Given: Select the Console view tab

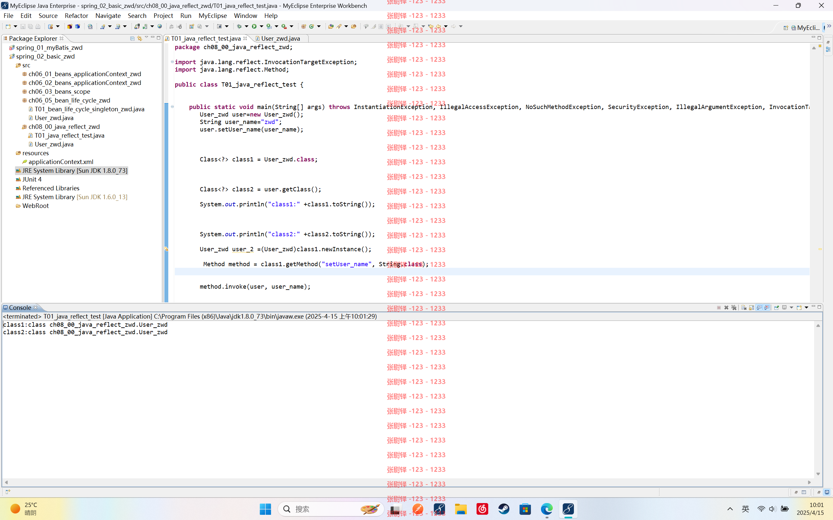Looking at the screenshot, I should point(20,308).
